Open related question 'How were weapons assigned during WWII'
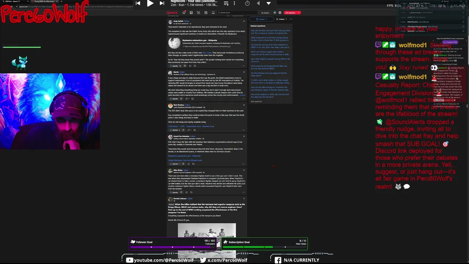This screenshot has height=264, width=469. (x=270, y=60)
